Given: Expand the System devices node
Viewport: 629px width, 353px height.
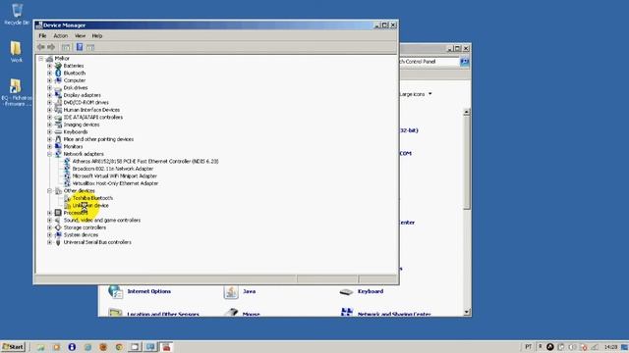Looking at the screenshot, I should click(x=50, y=235).
